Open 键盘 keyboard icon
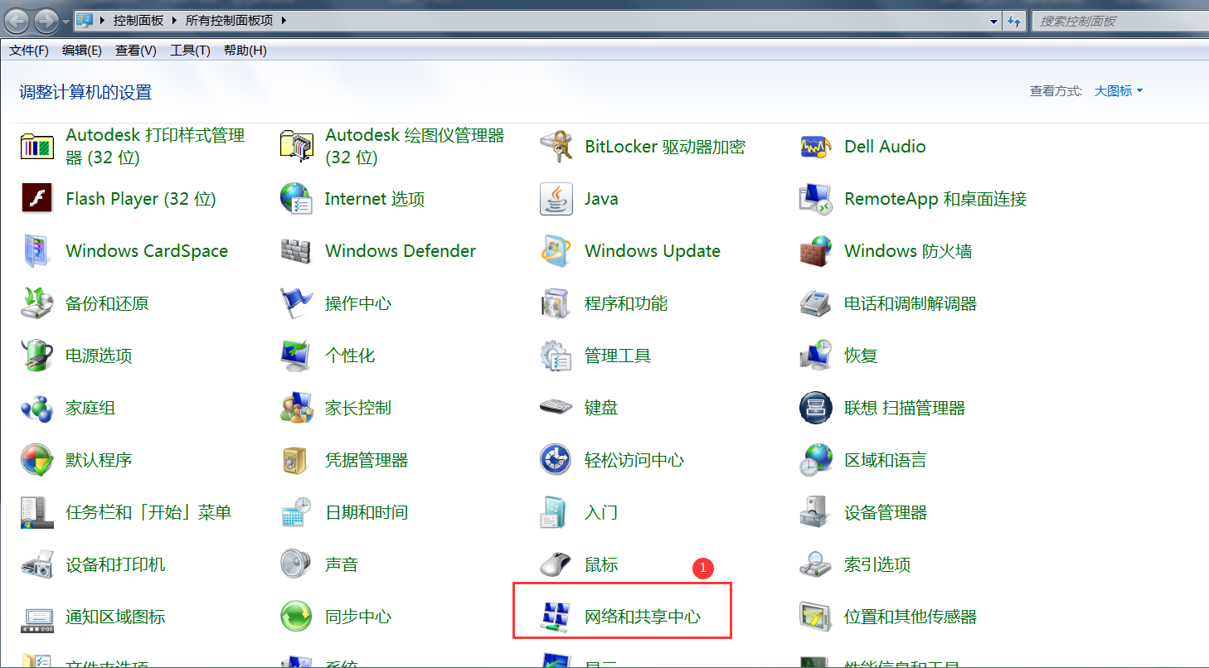Screen dimensions: 1209x668 (x=556, y=408)
